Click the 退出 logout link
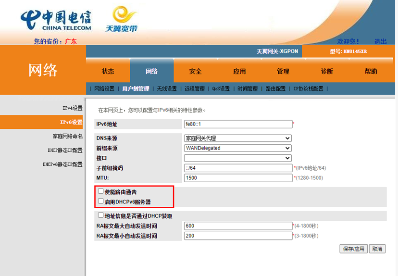Image resolution: width=398 pixels, height=276 pixels. coord(380,41)
